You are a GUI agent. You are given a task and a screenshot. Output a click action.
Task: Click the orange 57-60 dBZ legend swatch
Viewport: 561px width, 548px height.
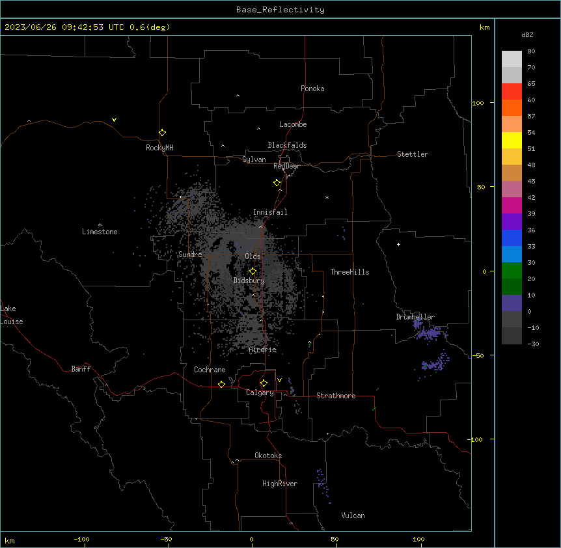tap(512, 107)
